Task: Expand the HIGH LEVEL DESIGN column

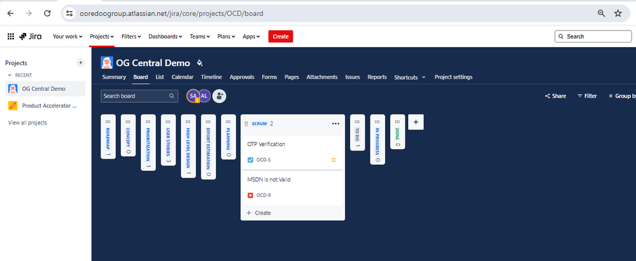Action: point(188,146)
